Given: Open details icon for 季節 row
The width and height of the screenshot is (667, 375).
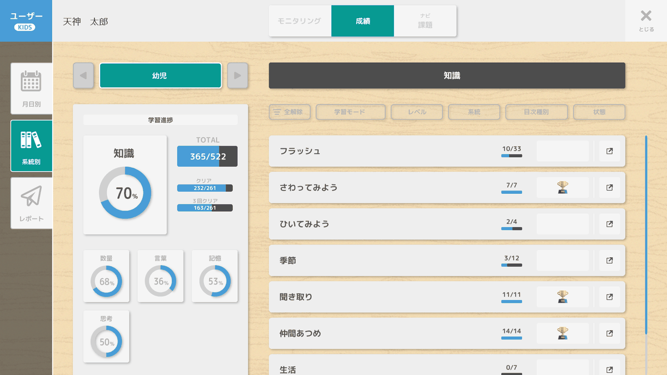Looking at the screenshot, I should (x=609, y=261).
